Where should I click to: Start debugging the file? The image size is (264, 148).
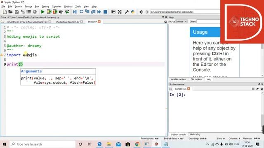[x=75, y=12]
